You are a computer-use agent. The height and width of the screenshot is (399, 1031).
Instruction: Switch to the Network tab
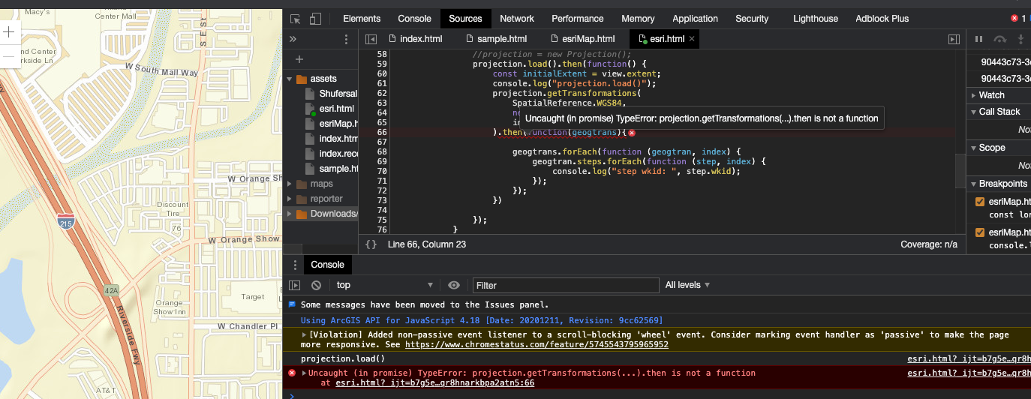(517, 19)
